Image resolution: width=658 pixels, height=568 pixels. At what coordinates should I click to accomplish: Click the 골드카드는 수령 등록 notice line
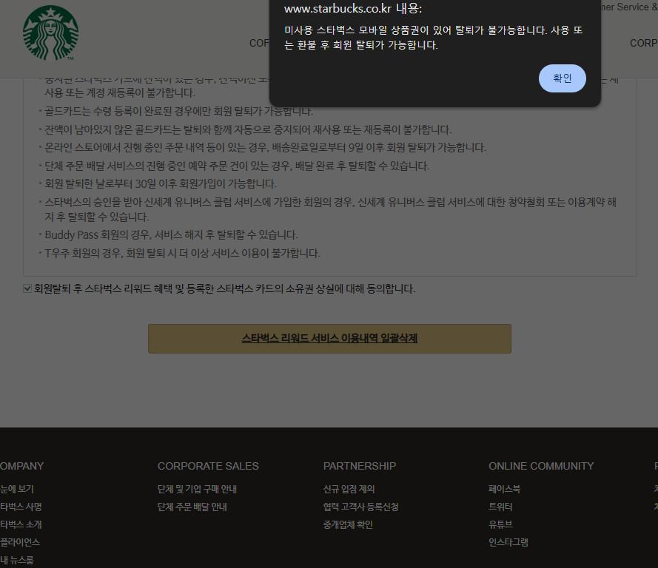[179, 111]
